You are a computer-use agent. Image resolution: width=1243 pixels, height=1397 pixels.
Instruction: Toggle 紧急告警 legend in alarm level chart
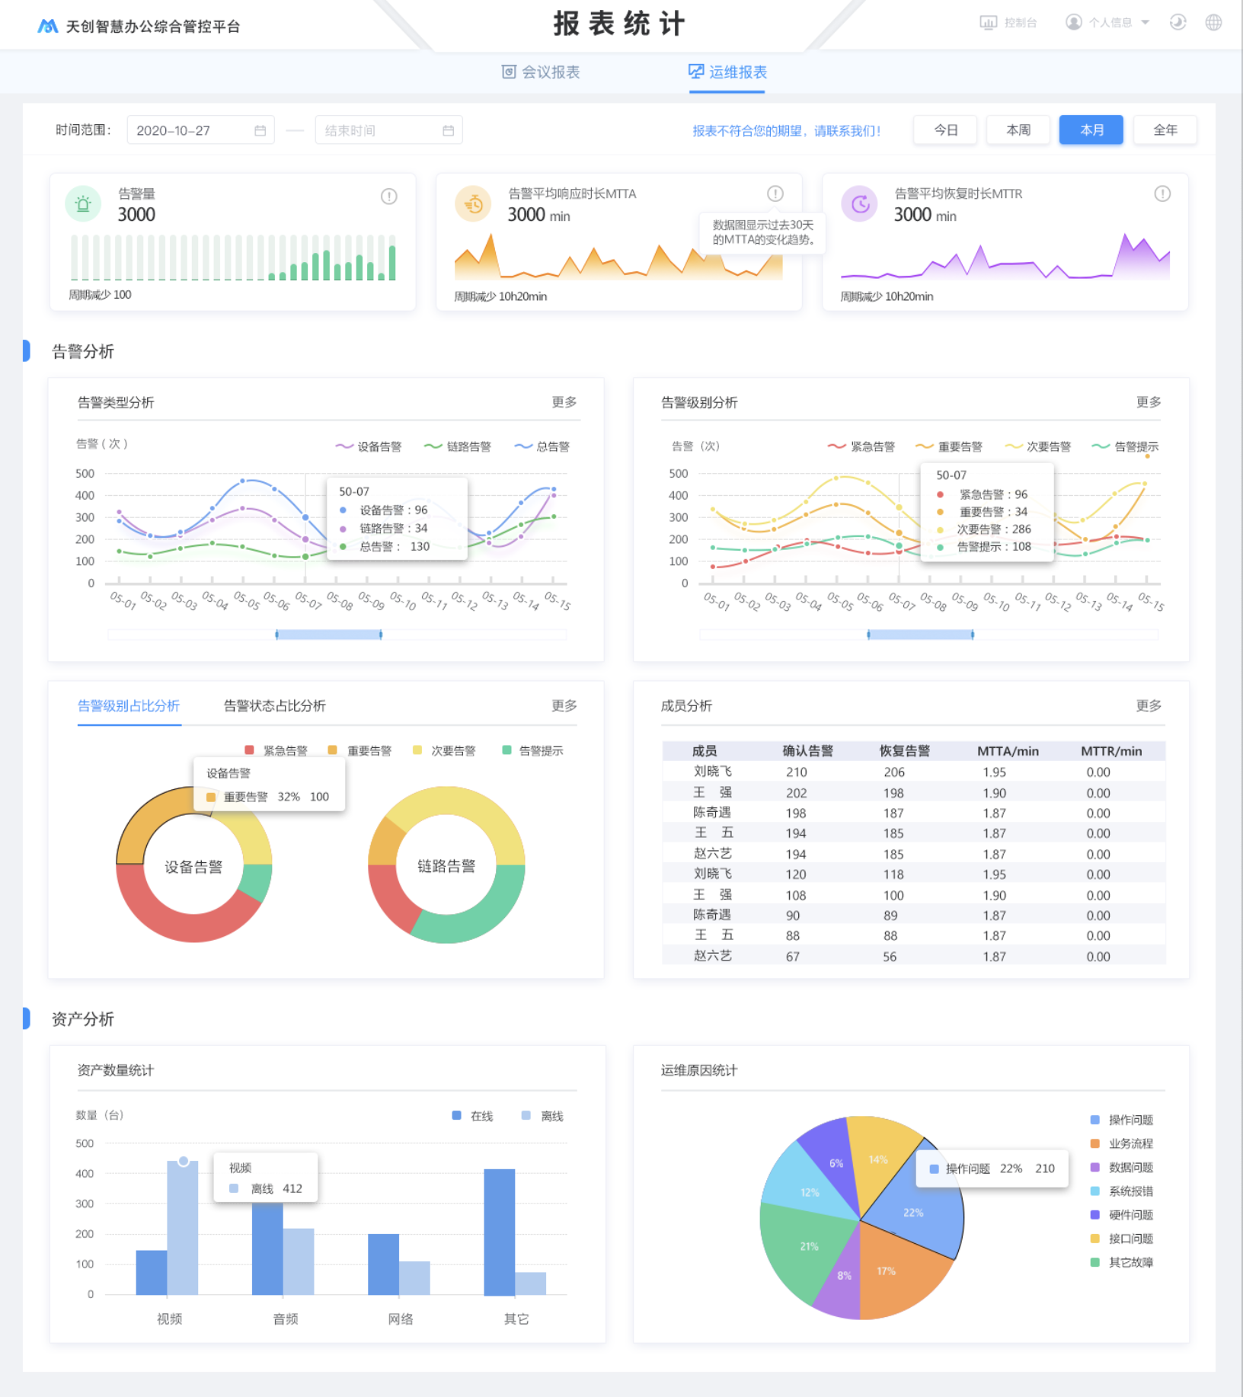click(x=861, y=447)
